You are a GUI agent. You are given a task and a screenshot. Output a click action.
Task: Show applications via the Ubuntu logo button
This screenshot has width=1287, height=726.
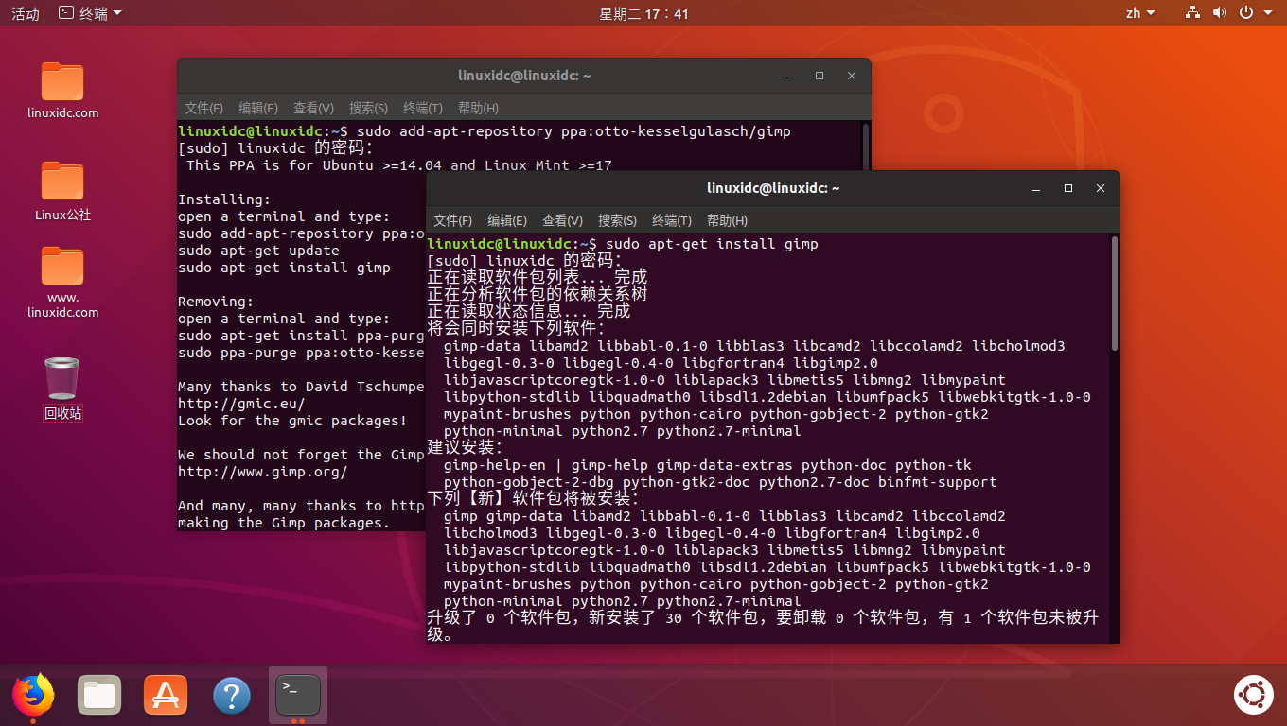click(x=1254, y=696)
